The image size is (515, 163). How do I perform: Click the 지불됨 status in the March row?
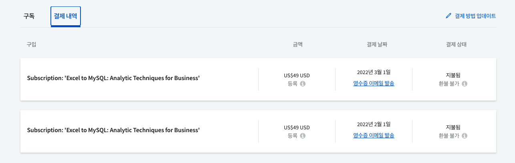pos(453,75)
